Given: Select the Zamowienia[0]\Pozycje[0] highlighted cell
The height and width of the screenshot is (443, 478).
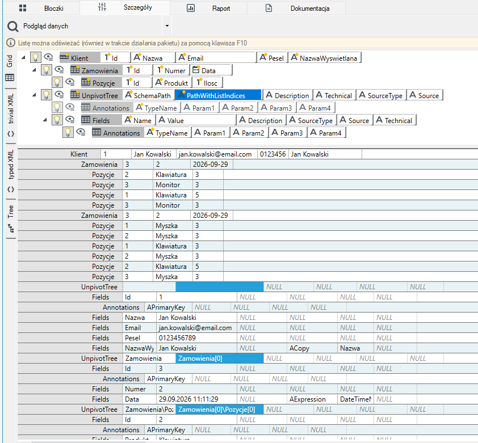Looking at the screenshot, I should 220,410.
